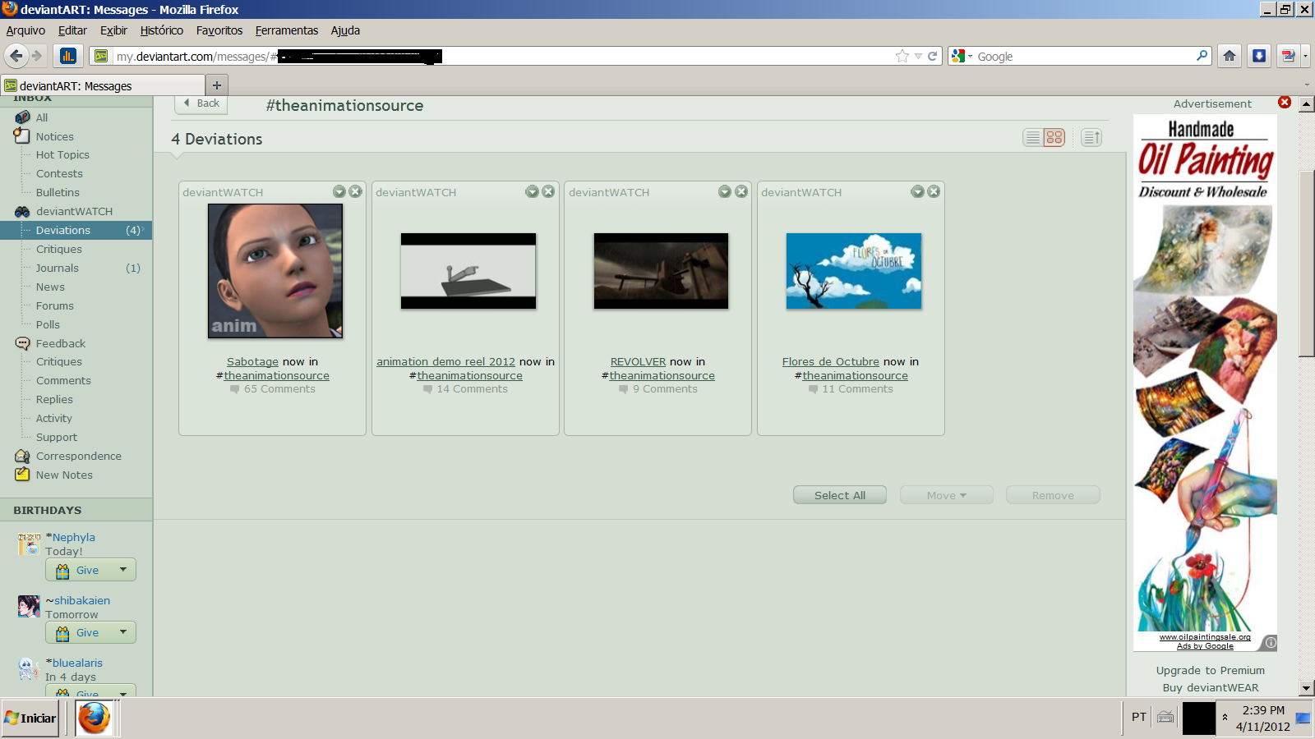Open the Downloads toolbar button
Image resolution: width=1315 pixels, height=739 pixels.
[x=1259, y=56]
